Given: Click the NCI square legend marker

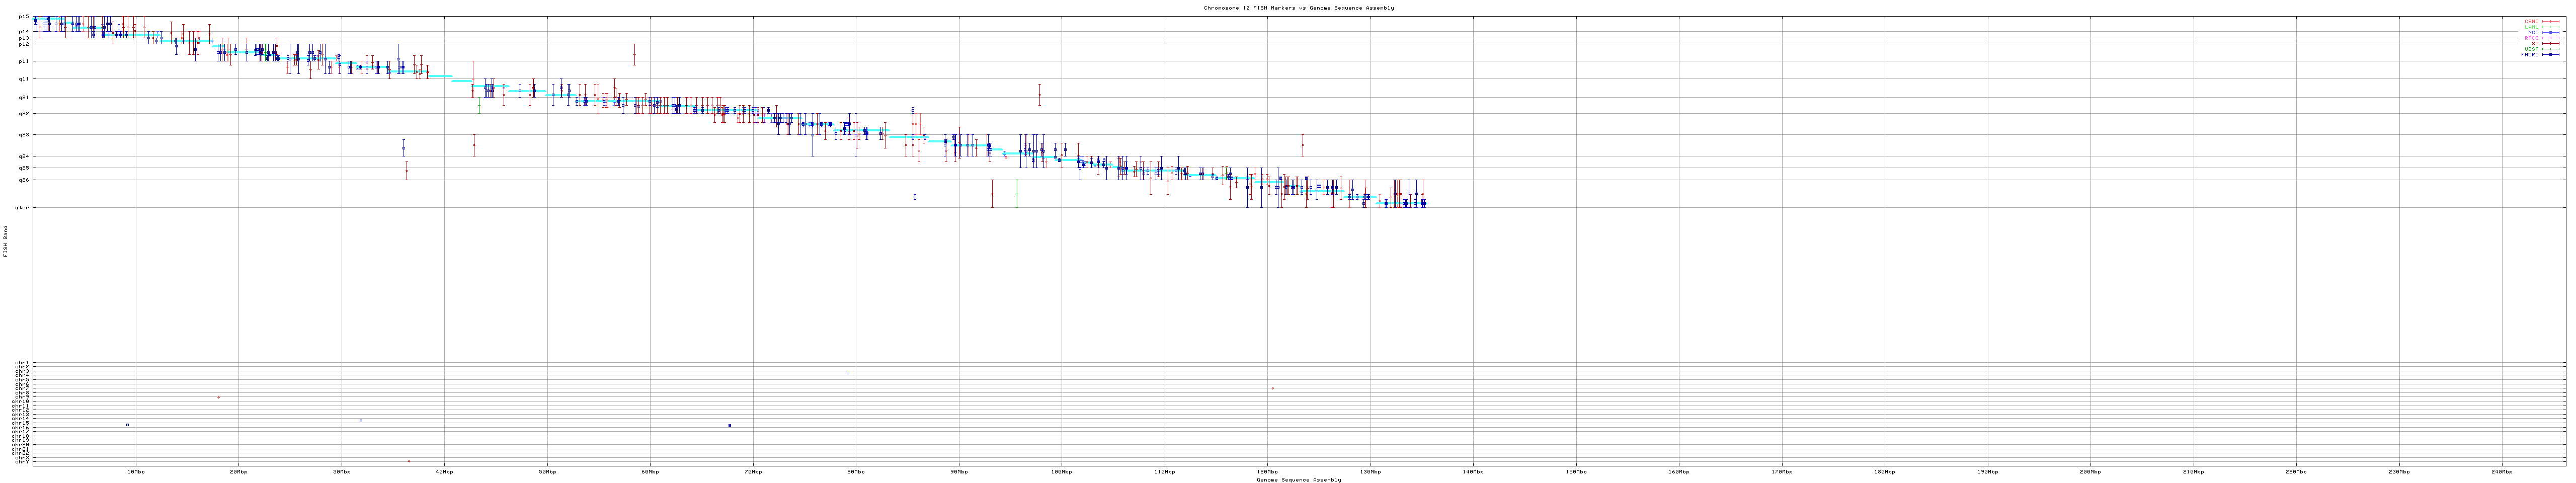Looking at the screenshot, I should [x=2552, y=32].
